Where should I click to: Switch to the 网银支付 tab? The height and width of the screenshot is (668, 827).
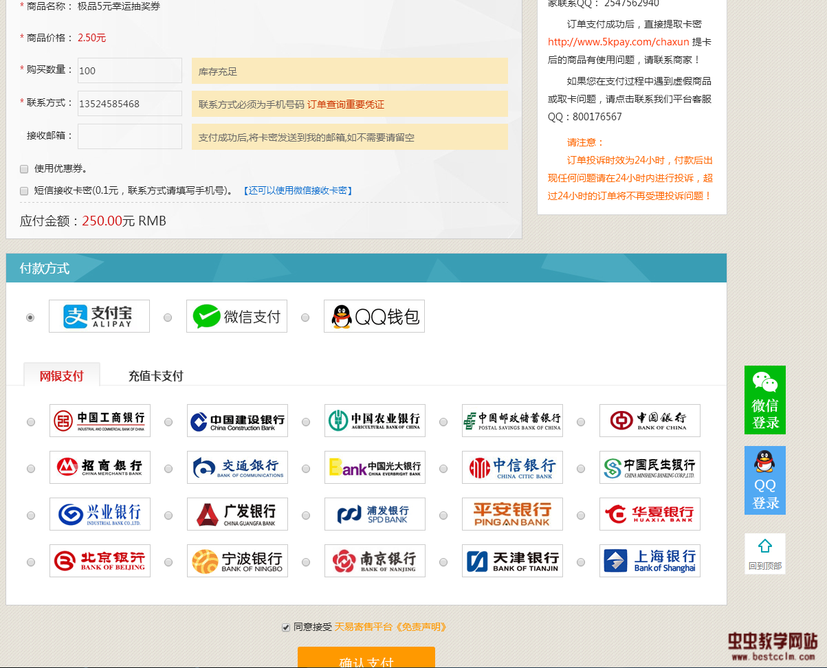tap(62, 375)
